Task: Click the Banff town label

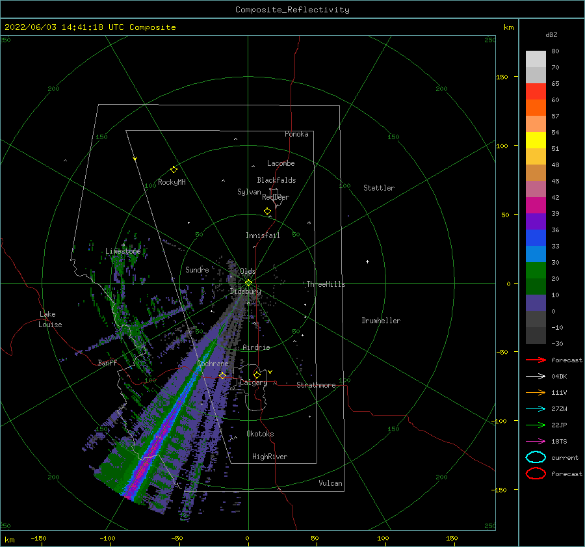Action: (107, 362)
